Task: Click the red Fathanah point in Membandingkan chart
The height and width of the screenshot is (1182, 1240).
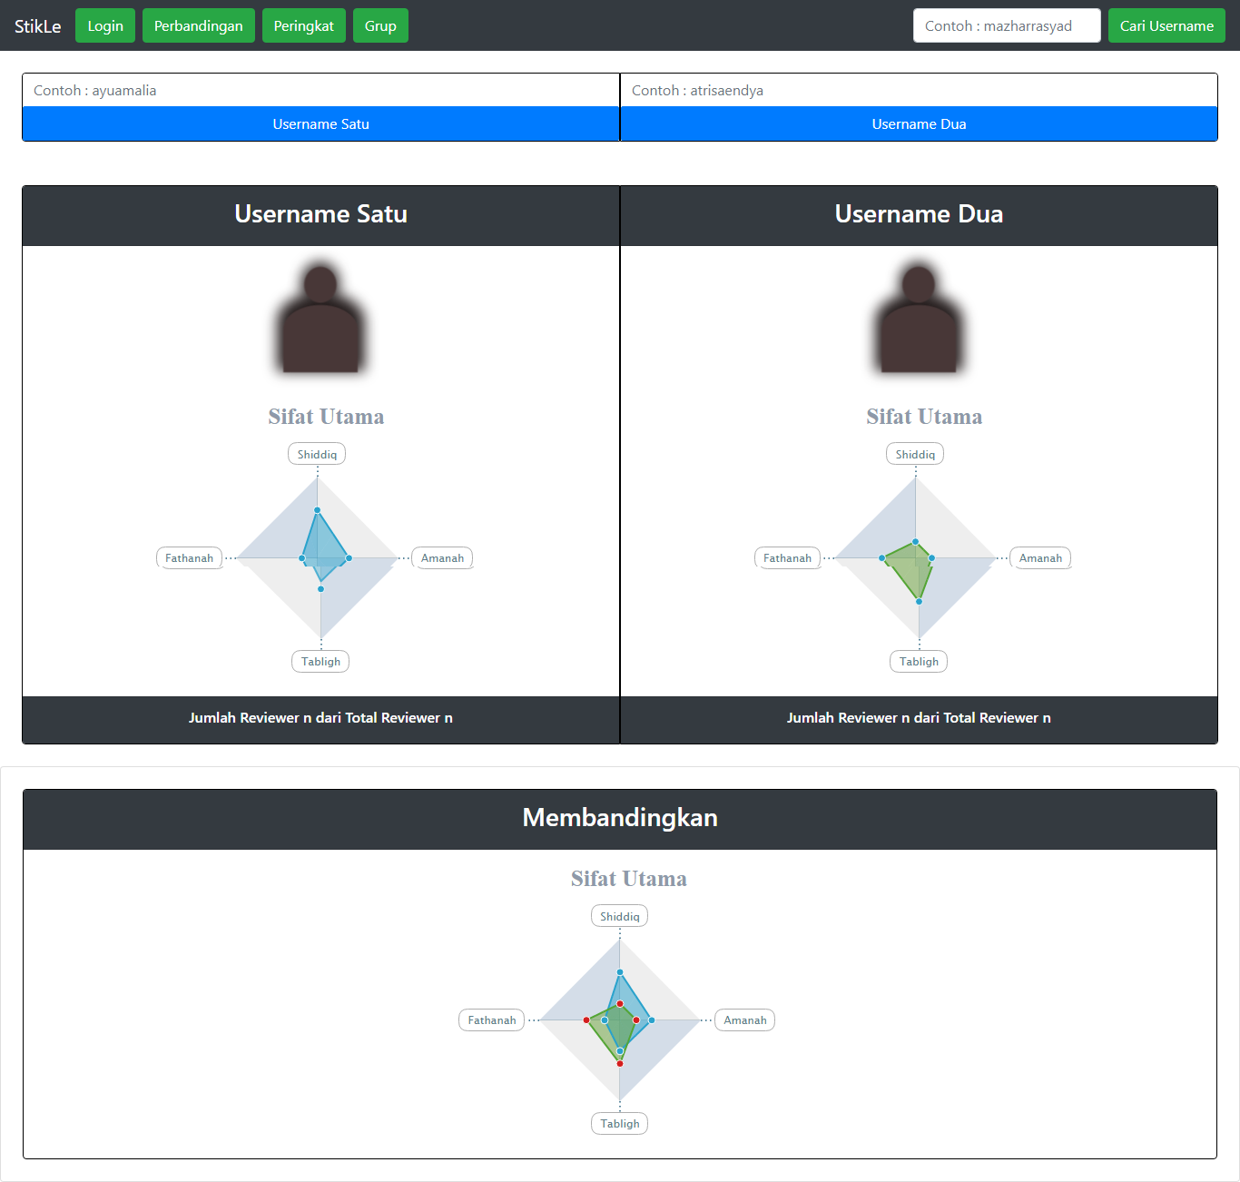Action: click(x=586, y=1019)
